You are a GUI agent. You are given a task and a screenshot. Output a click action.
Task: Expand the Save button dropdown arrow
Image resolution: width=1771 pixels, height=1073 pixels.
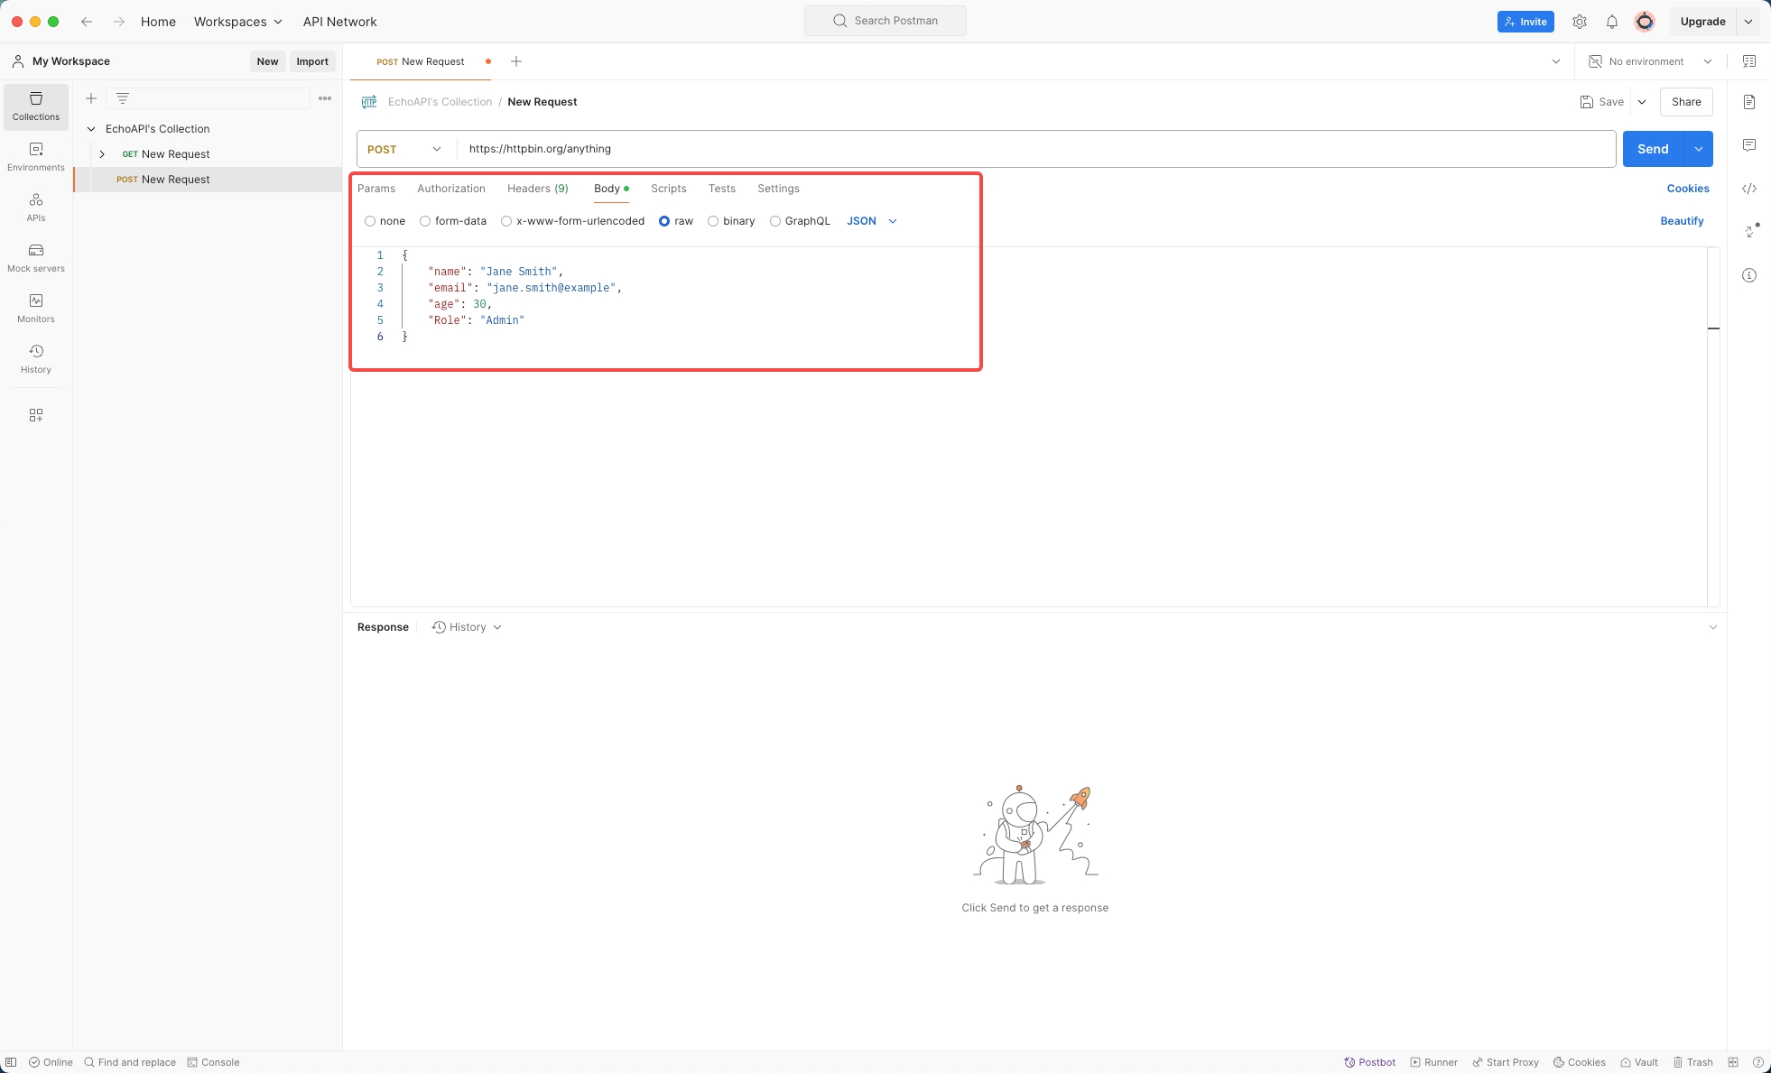point(1642,101)
